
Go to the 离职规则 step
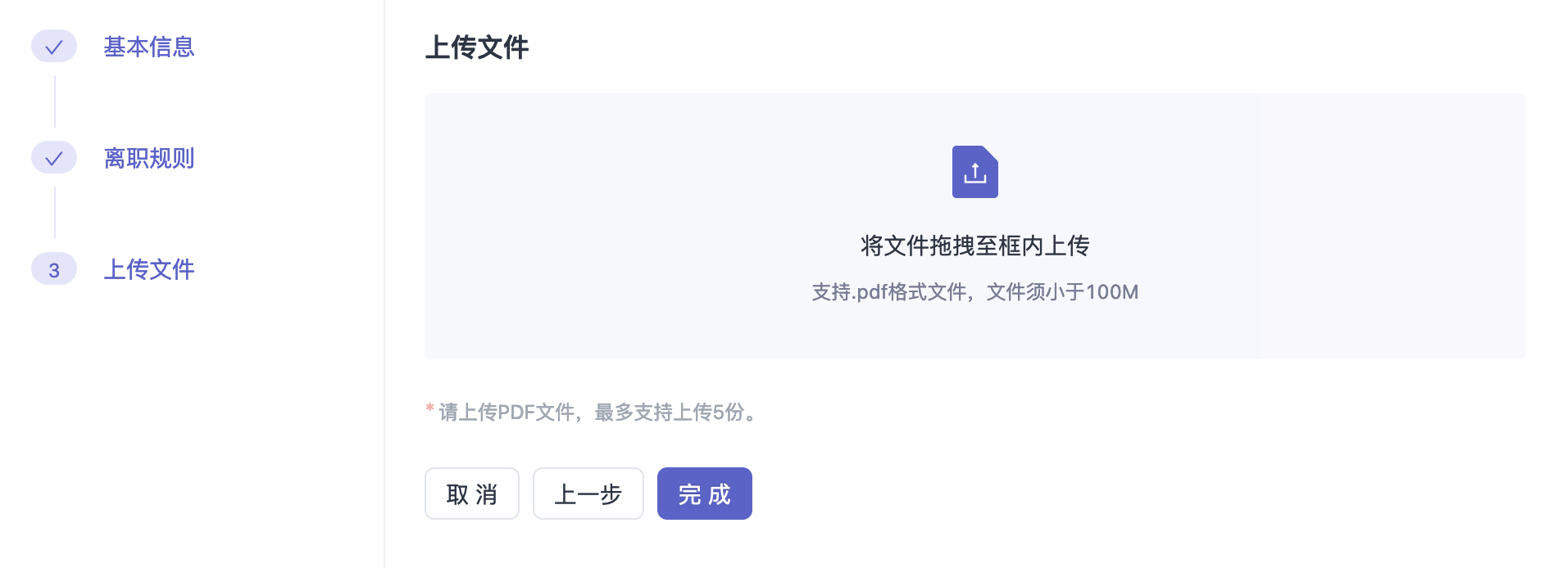(x=149, y=158)
